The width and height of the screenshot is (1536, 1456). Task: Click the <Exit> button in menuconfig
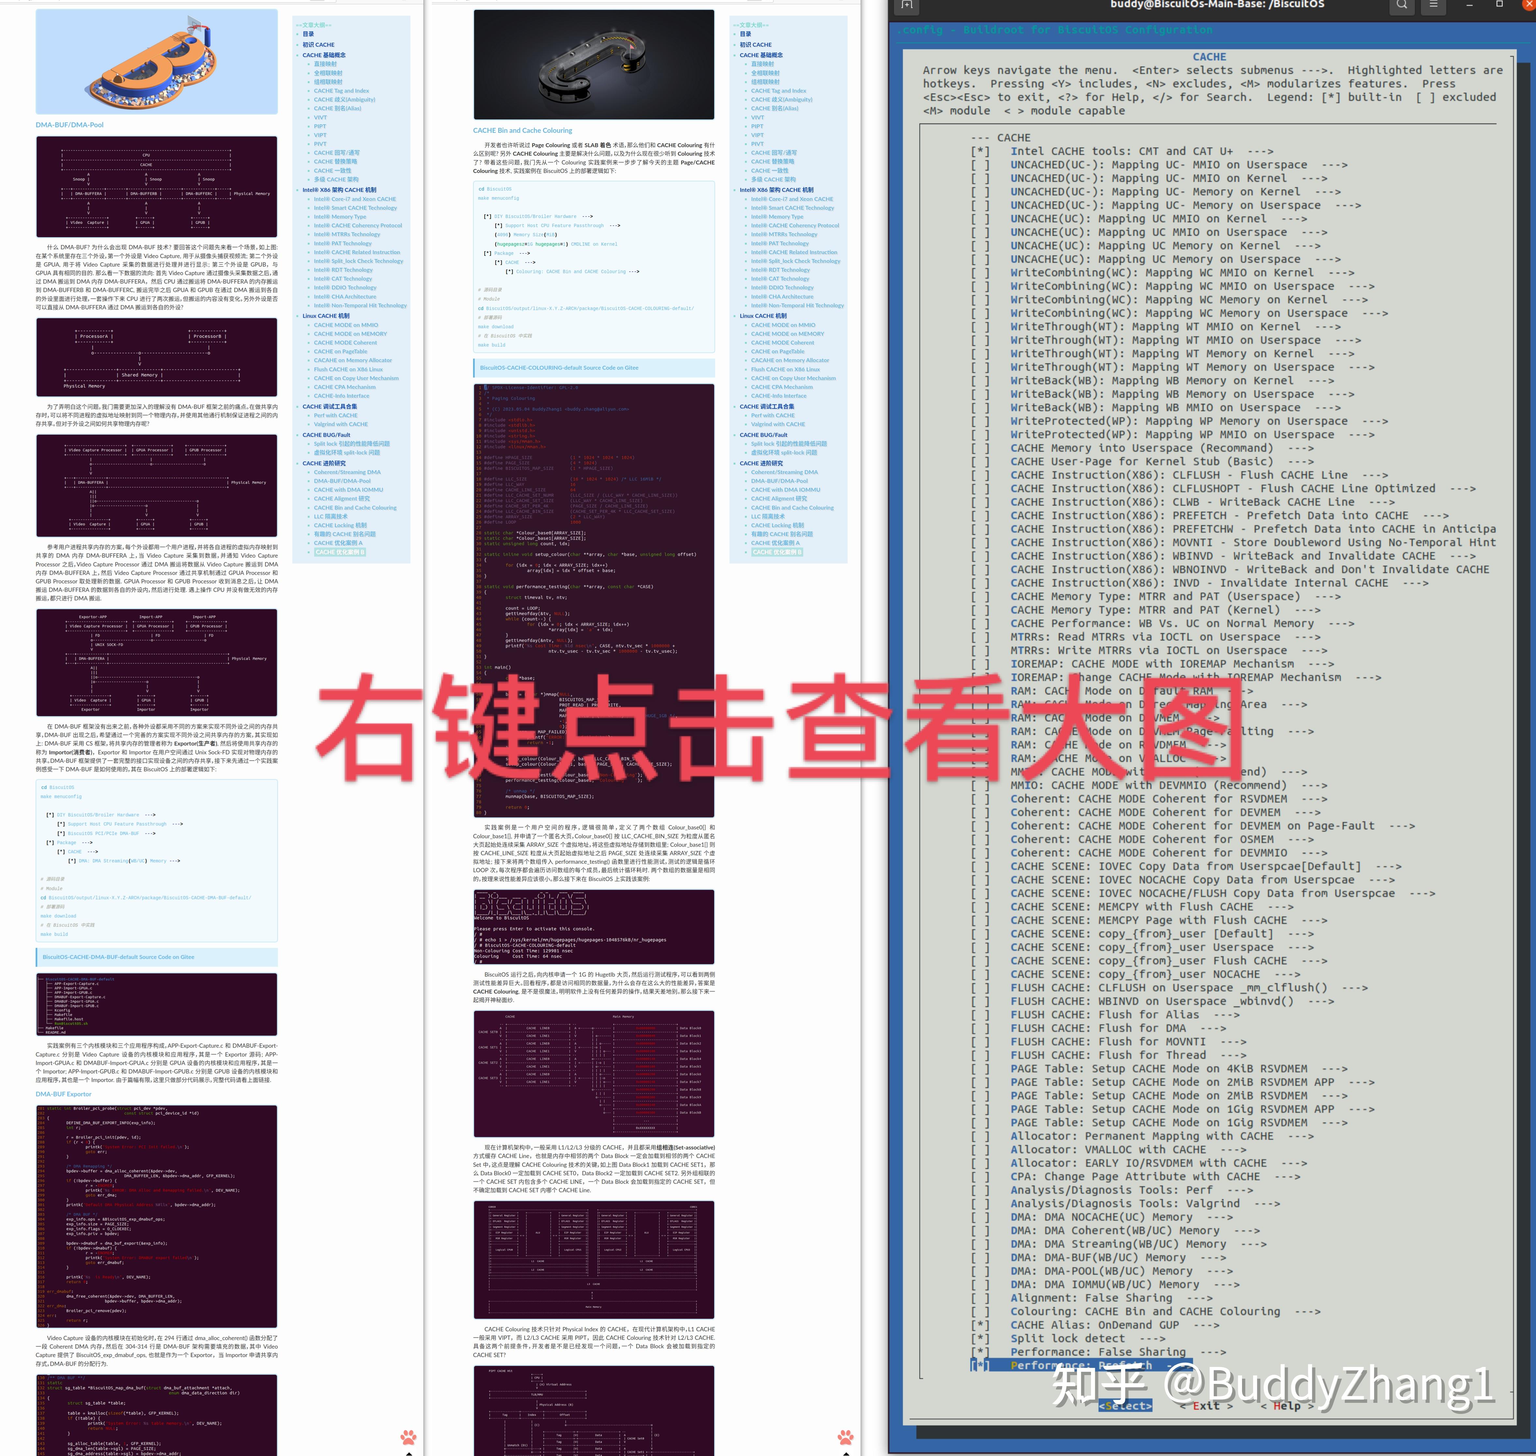click(1206, 1405)
